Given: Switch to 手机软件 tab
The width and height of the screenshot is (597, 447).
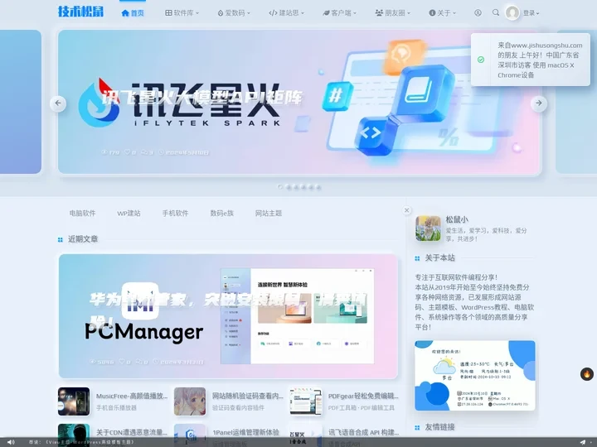Looking at the screenshot, I should click(175, 214).
